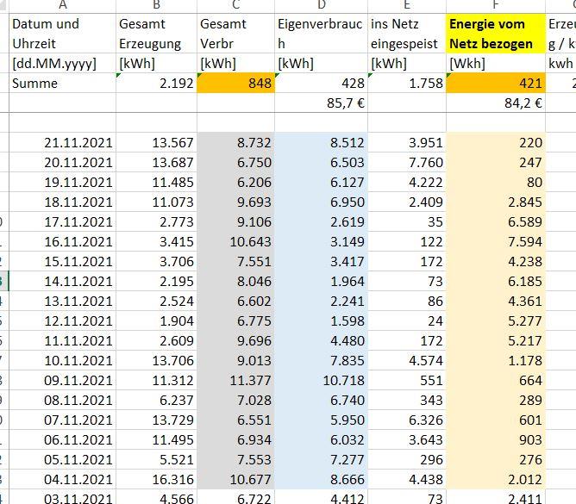Screen dimensions: 576x504
Task: Click consumption value 8.732 in column C
Action: click(x=236, y=142)
